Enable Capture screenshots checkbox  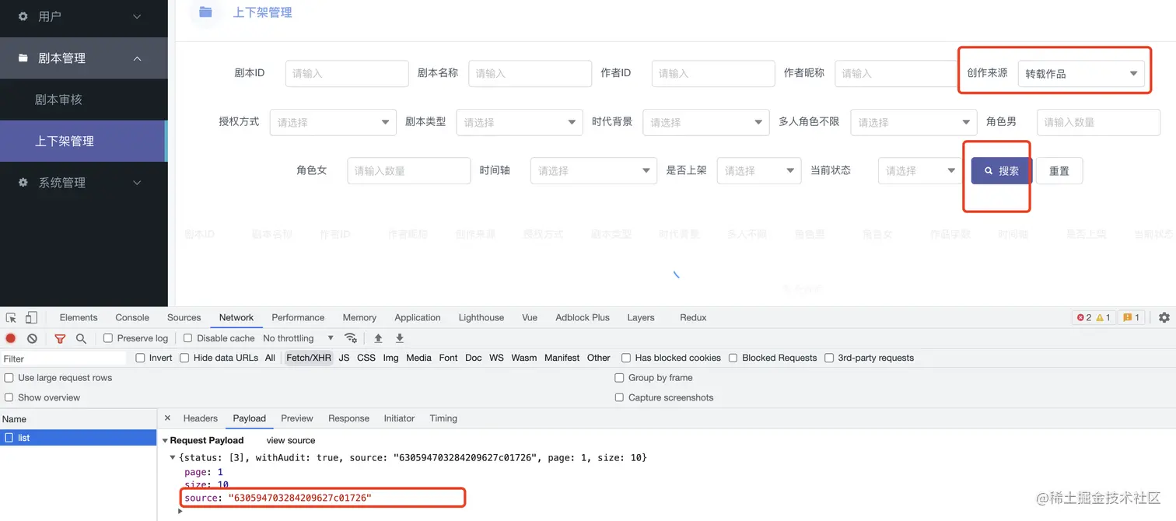tap(619, 397)
